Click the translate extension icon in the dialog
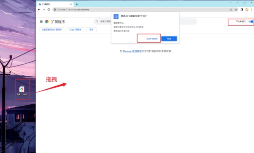Viewport: 254px width, 153px height. 116,17
